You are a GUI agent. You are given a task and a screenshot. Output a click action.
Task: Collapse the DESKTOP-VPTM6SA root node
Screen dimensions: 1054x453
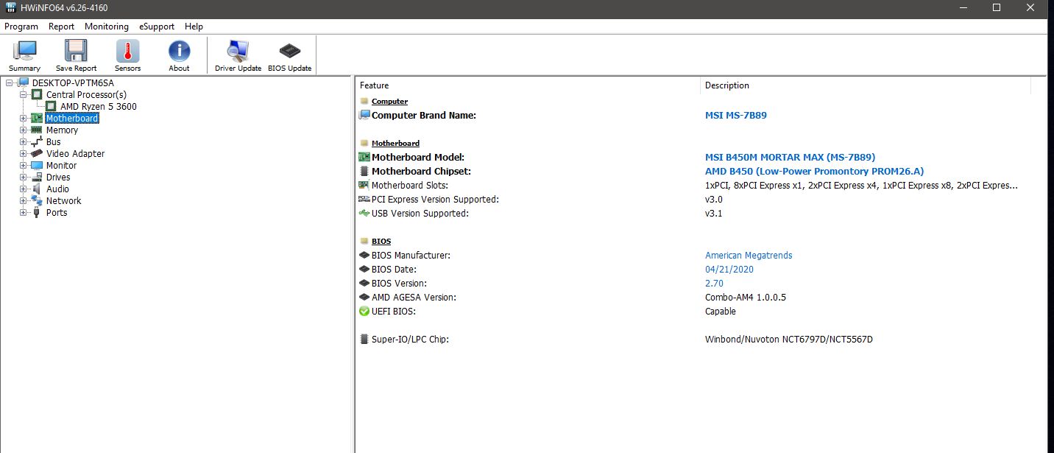(x=9, y=82)
